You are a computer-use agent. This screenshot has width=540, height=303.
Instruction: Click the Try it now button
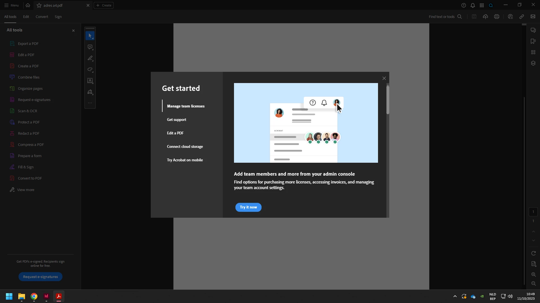pyautogui.click(x=248, y=207)
